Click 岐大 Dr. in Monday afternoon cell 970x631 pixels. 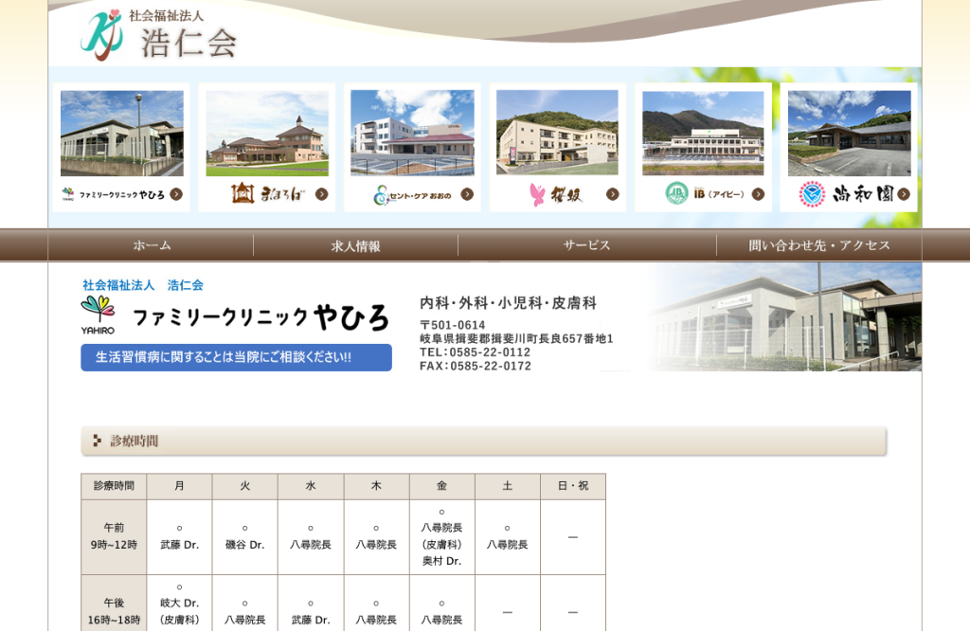179,604
